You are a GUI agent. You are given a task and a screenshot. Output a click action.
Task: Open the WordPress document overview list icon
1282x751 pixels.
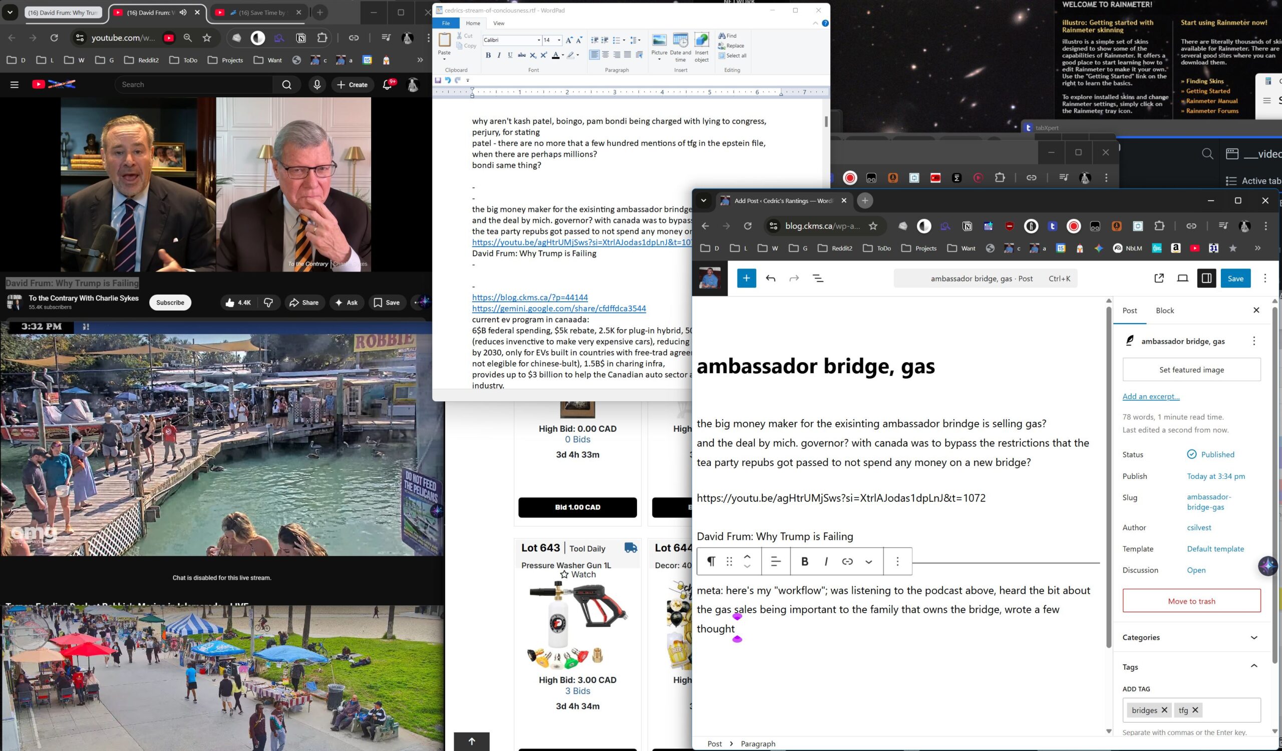pyautogui.click(x=818, y=279)
